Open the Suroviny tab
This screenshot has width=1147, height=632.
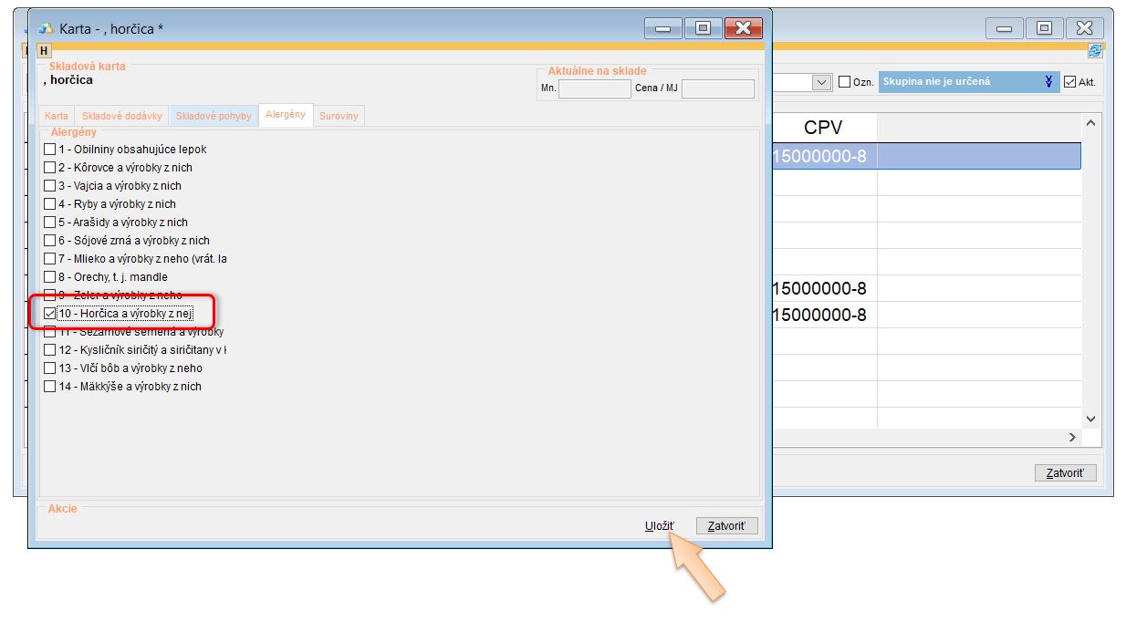tap(339, 117)
